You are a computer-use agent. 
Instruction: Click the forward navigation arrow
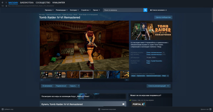6,2
